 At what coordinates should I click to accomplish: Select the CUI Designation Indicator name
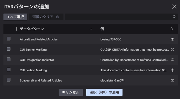coord(37,60)
